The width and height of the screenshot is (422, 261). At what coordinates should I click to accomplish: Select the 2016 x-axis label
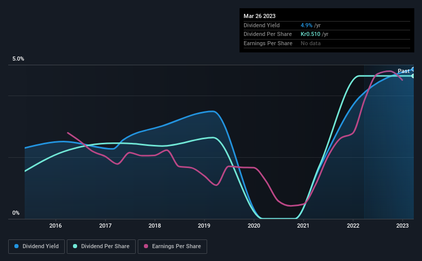(x=56, y=226)
